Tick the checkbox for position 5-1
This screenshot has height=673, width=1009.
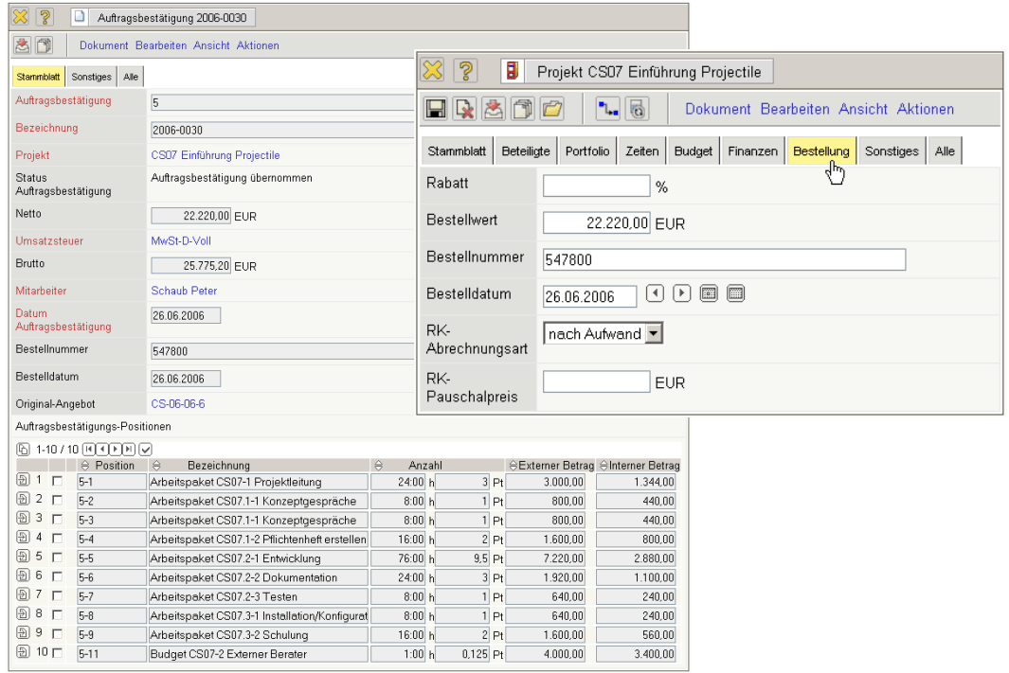58,482
